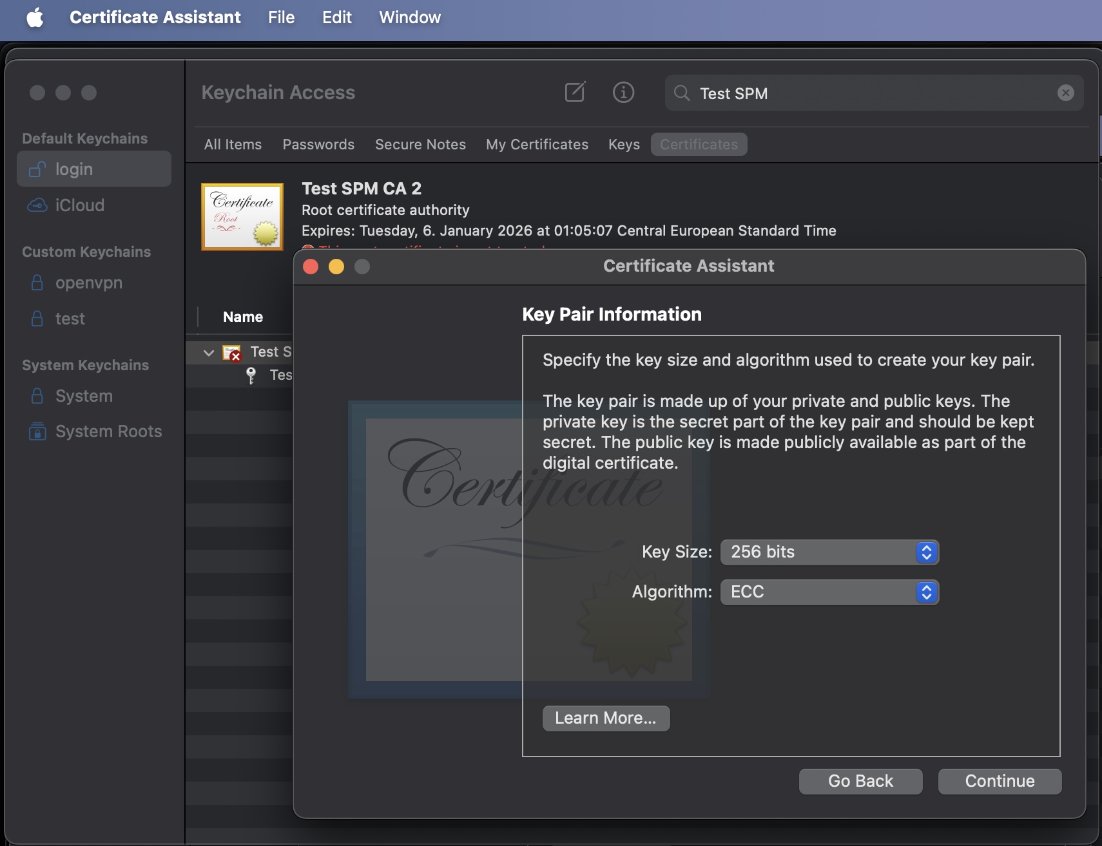Close the Certificate Assistant dialog
The height and width of the screenshot is (846, 1102).
[311, 267]
